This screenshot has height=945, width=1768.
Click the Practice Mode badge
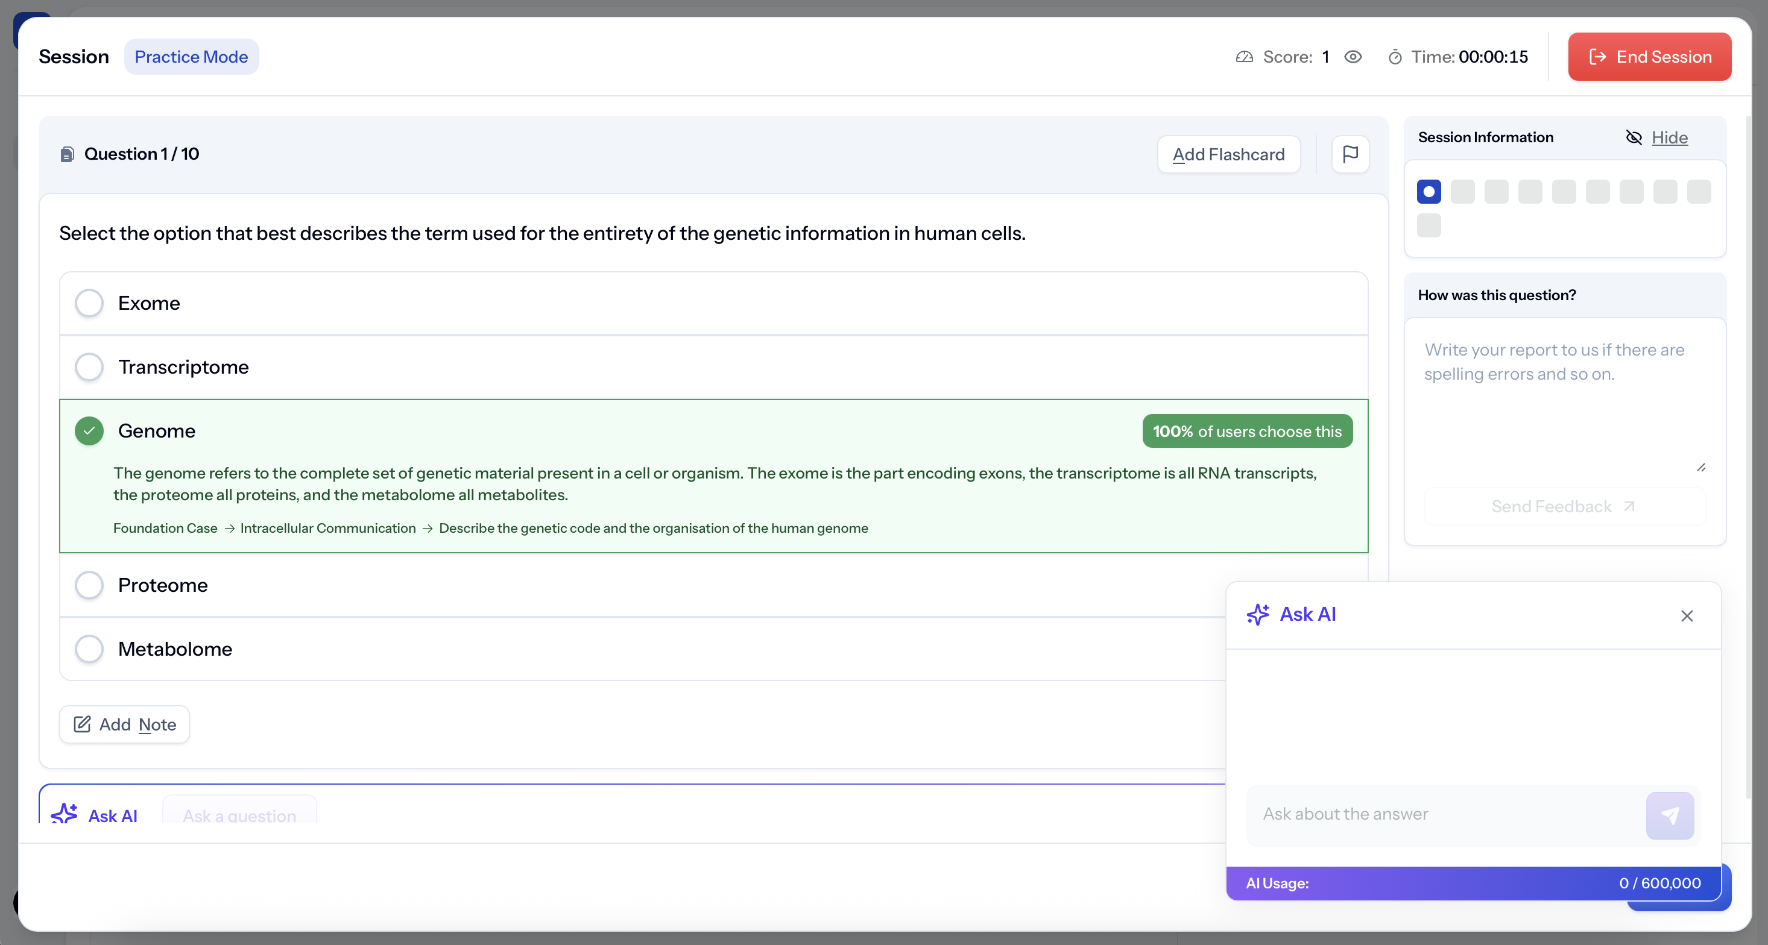tap(191, 57)
